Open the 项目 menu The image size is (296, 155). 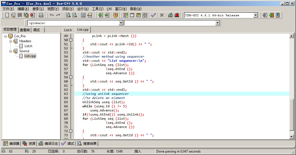point(68,9)
